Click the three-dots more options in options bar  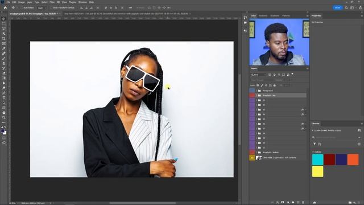tap(130, 7)
